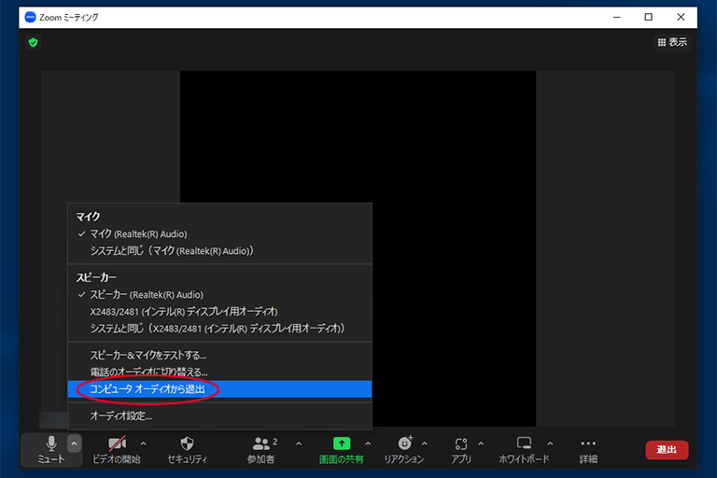Screen dimensions: 717x478
Task: Choose スピーカー&マイクをテストする...
Action: point(219,355)
